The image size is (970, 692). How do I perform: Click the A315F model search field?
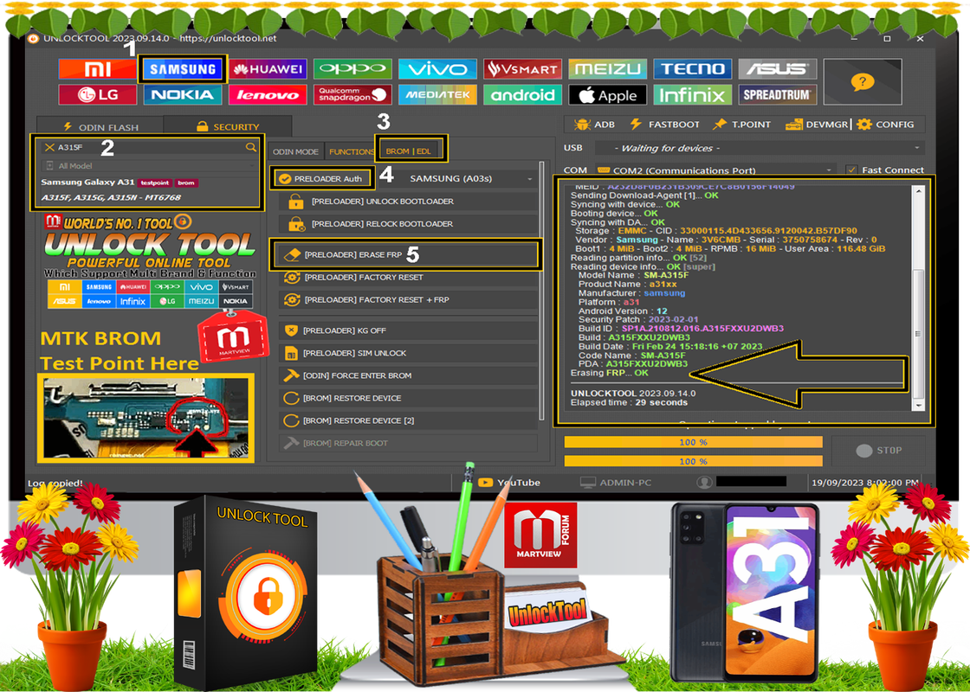[148, 147]
